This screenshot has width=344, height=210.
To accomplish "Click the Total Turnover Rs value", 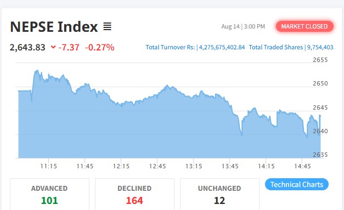I will [222, 47].
